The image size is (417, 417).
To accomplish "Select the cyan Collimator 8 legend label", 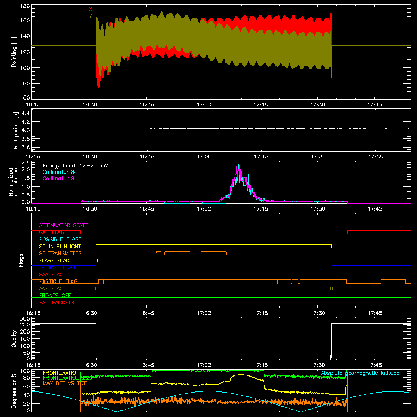I will coord(58,172).
